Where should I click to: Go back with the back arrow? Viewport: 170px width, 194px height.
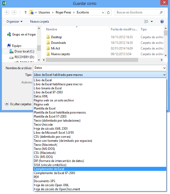click(7, 12)
